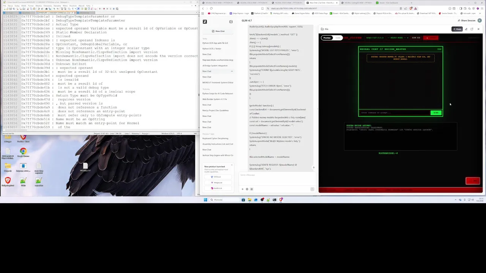Toggle the third composer tool icon
This screenshot has height=273, width=486.
251,189
